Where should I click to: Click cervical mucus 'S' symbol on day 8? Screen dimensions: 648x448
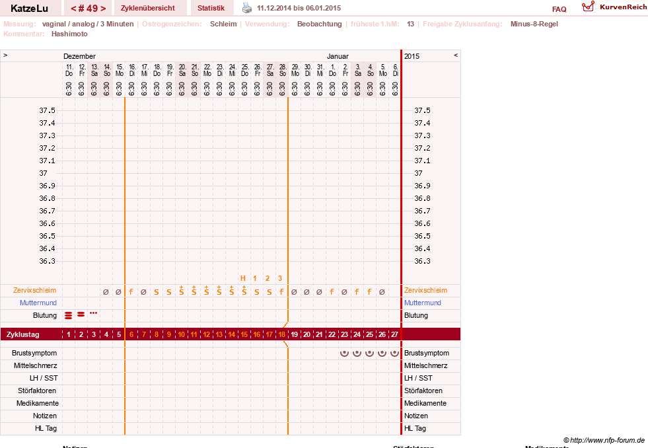[156, 292]
